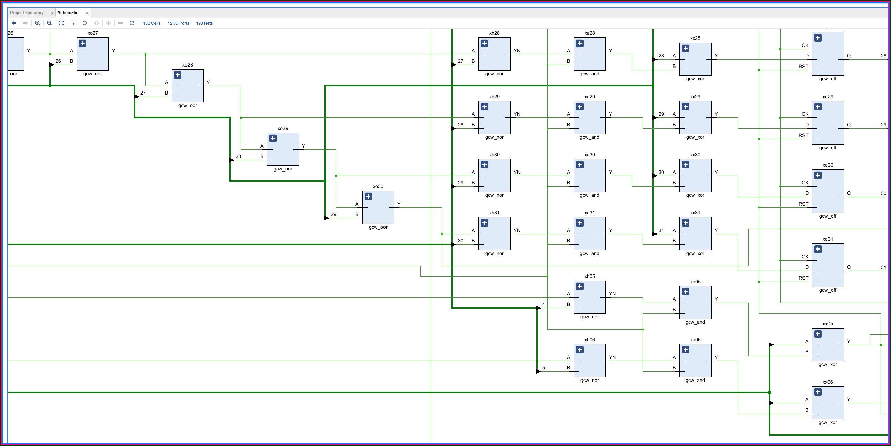
Task: Switch to the Project Summary tab
Action: [x=27, y=13]
